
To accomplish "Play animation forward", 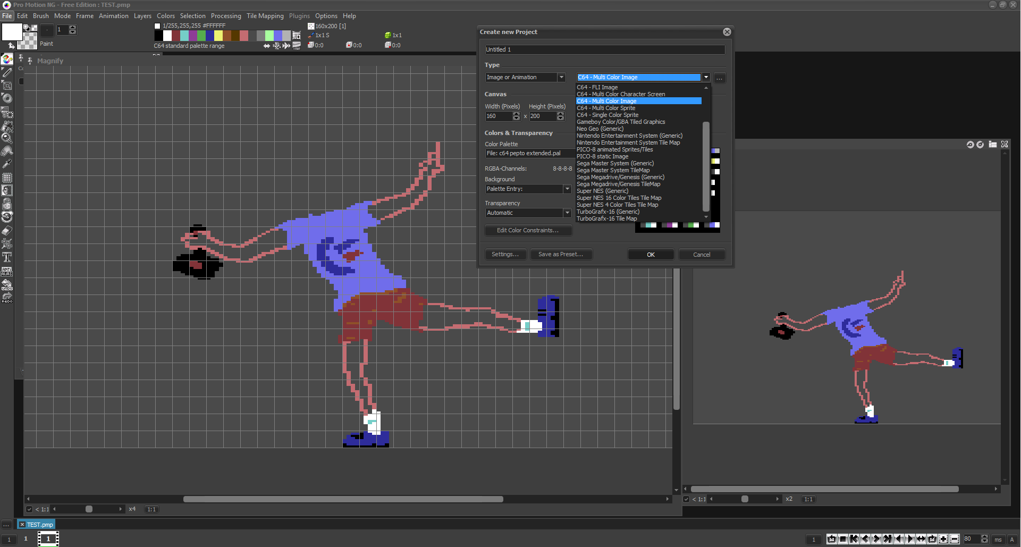I will tap(910, 539).
